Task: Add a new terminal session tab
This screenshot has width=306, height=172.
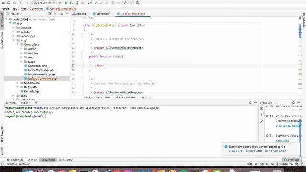Action: pos(36,103)
